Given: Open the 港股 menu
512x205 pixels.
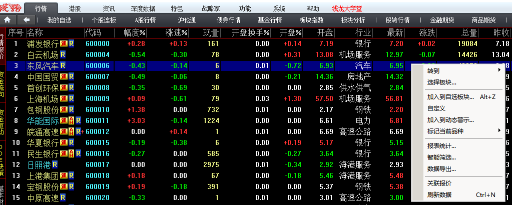Looking at the screenshot, I should (75, 9).
